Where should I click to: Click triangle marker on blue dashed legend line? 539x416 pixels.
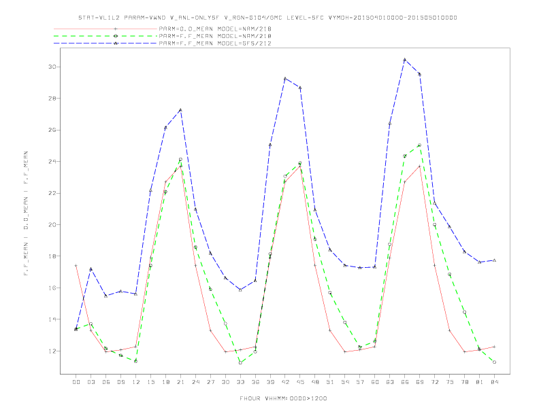116,44
